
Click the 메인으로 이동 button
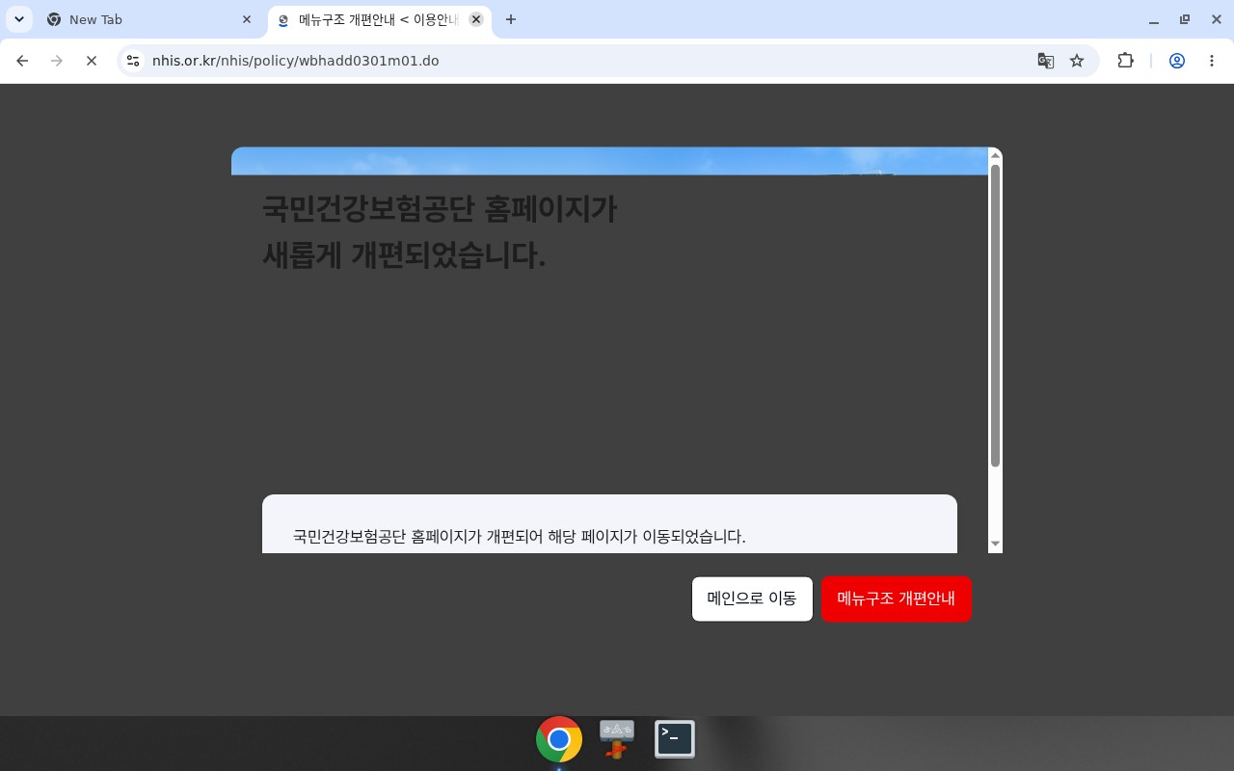coord(752,598)
